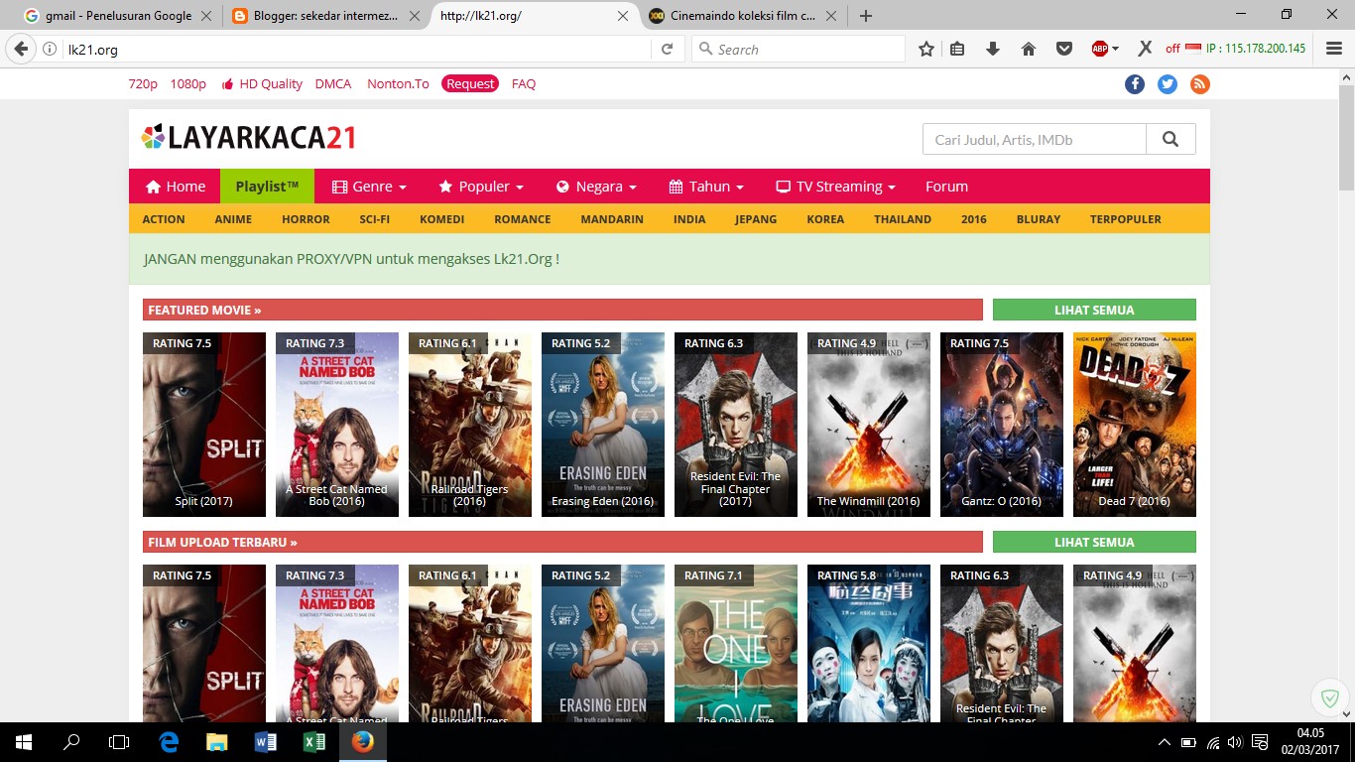Switch to the Blogger tab

coord(325,16)
